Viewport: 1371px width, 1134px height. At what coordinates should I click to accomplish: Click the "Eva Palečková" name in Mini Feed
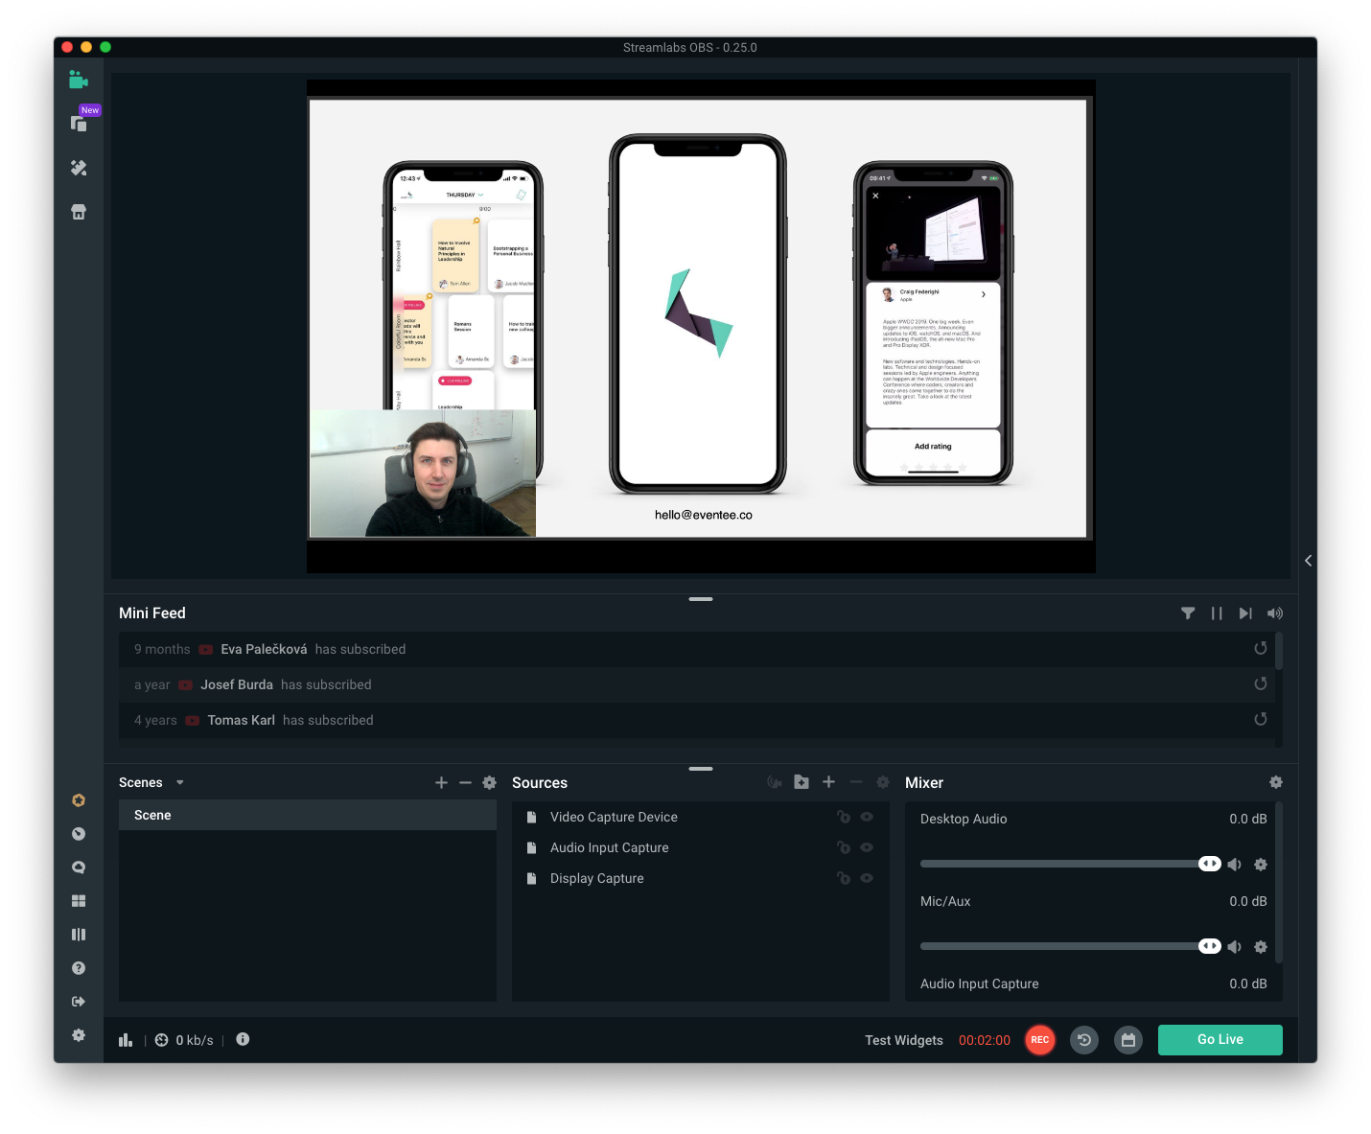tap(264, 649)
